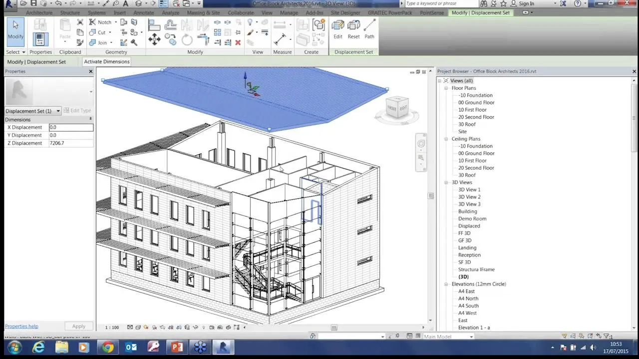Click the Array tool icon
This screenshot has height=359, width=639.
pyautogui.click(x=218, y=32)
